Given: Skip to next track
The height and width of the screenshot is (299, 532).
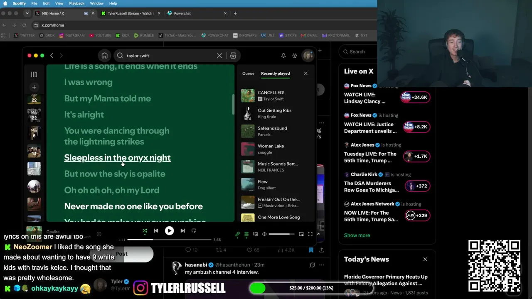Looking at the screenshot, I should coord(182,231).
